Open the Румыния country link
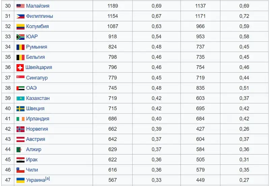270x186 pixels. (x=36, y=47)
